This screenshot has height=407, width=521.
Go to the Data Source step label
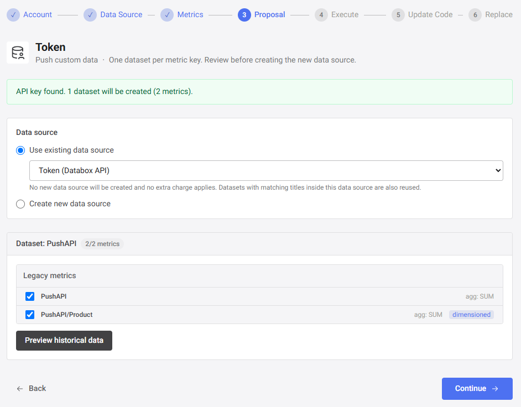point(121,14)
